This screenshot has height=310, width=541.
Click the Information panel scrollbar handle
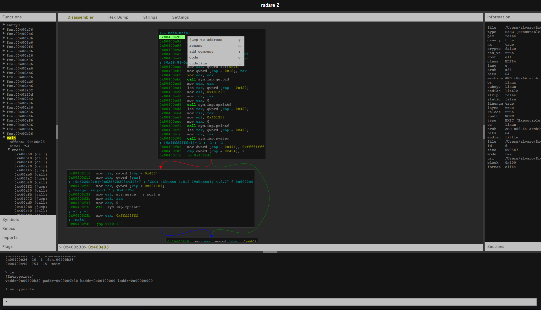click(484, 132)
